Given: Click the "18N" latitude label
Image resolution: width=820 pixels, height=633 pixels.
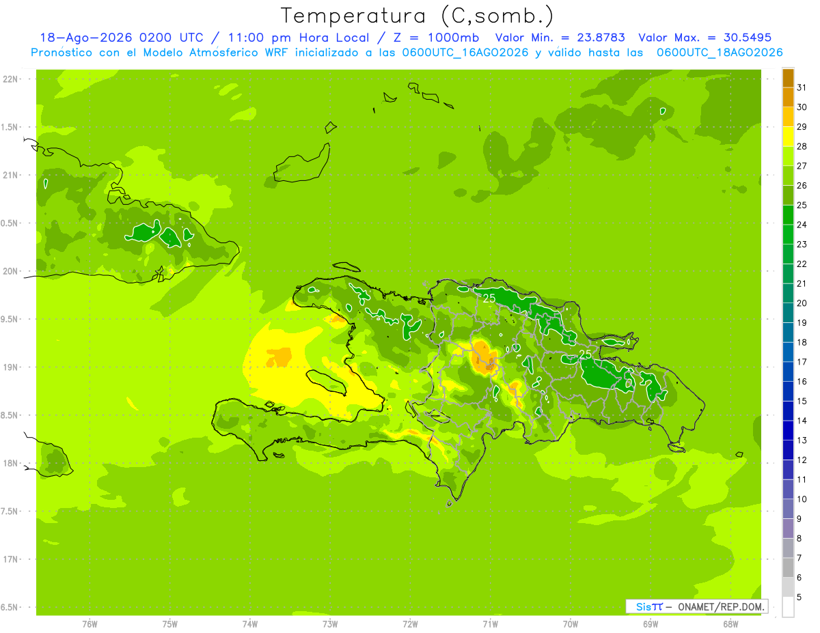Looking at the screenshot, I should click(x=11, y=464).
